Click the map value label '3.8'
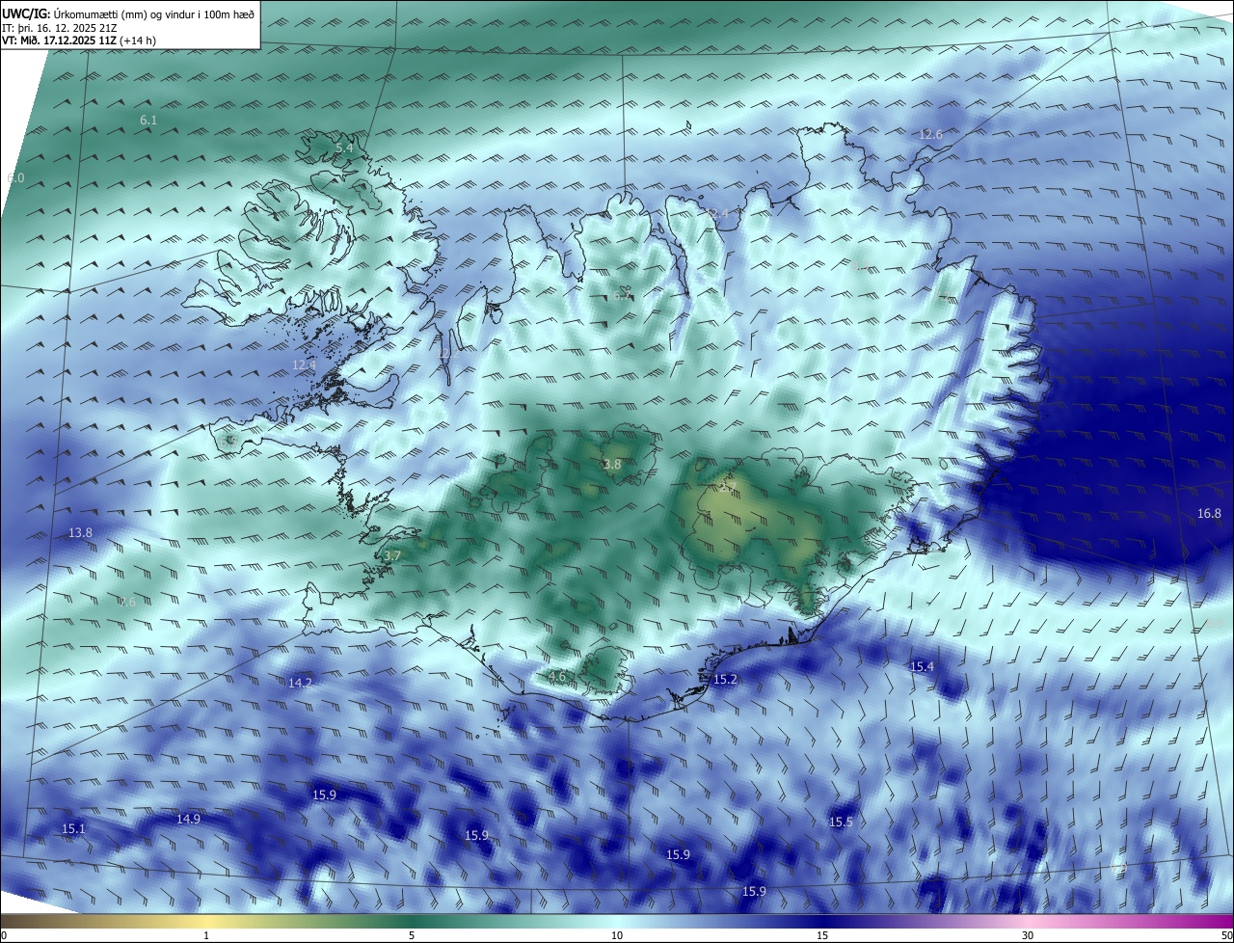This screenshot has height=943, width=1234. (x=612, y=465)
